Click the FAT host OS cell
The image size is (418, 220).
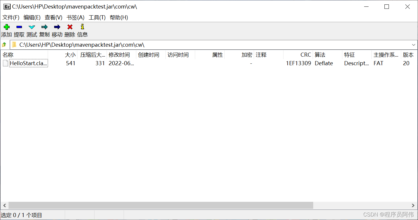click(378, 63)
